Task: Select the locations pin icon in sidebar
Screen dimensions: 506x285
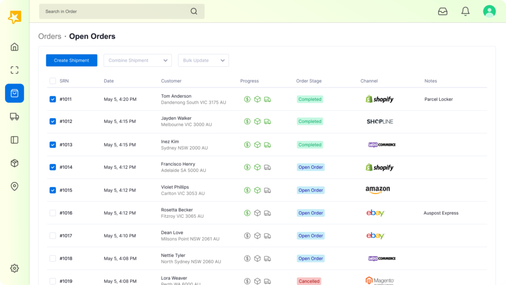Action: (x=14, y=186)
